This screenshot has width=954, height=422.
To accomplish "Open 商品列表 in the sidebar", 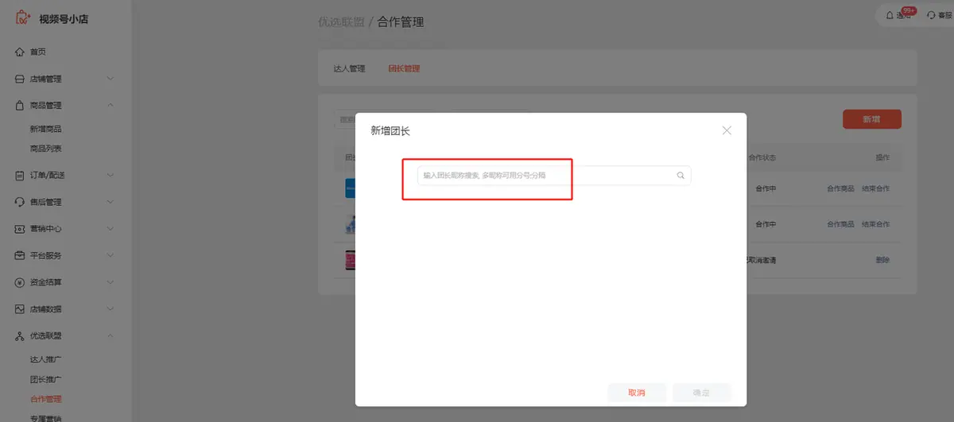I will tap(46, 149).
